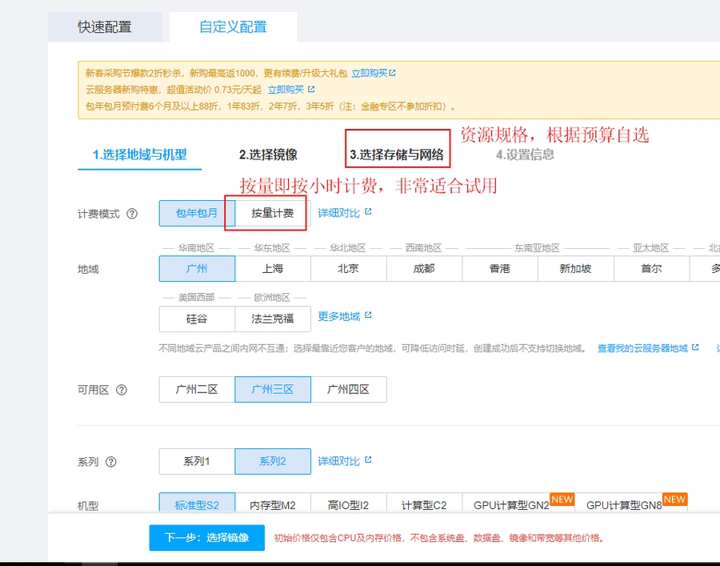Click external link icon next to 计费模式 详细对比
This screenshot has width=720, height=566.
[x=368, y=213]
